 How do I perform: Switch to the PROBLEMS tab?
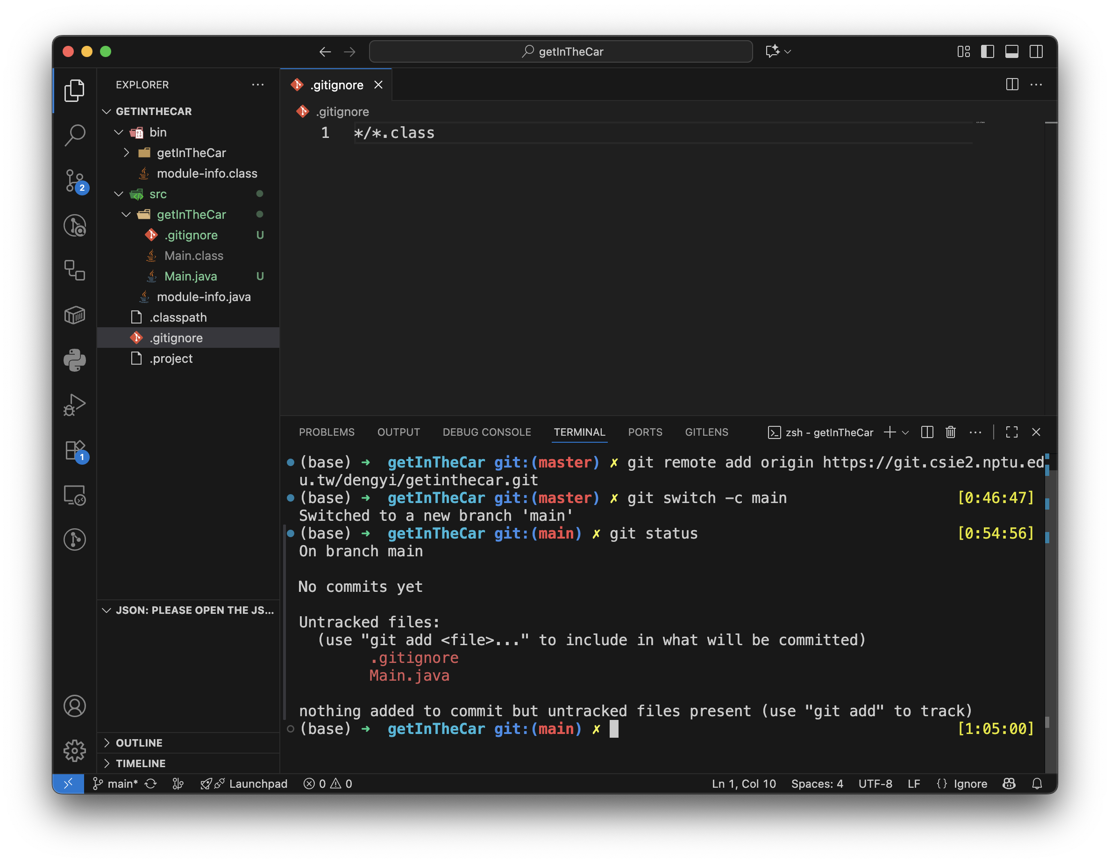[326, 432]
